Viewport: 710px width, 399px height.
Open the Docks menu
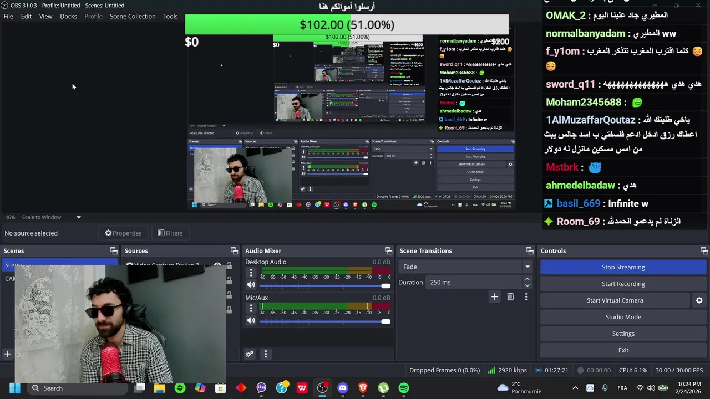[x=68, y=16]
